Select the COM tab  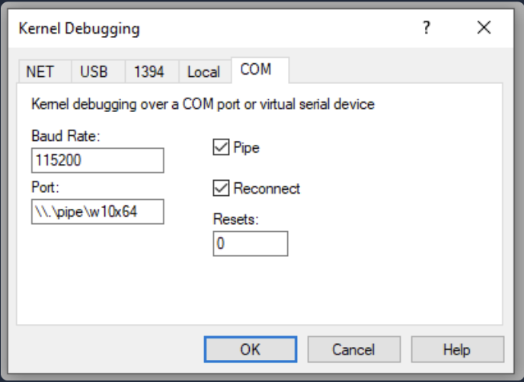click(256, 70)
